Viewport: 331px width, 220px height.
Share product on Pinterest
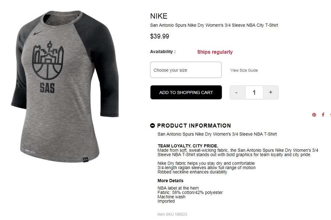[x=314, y=115]
